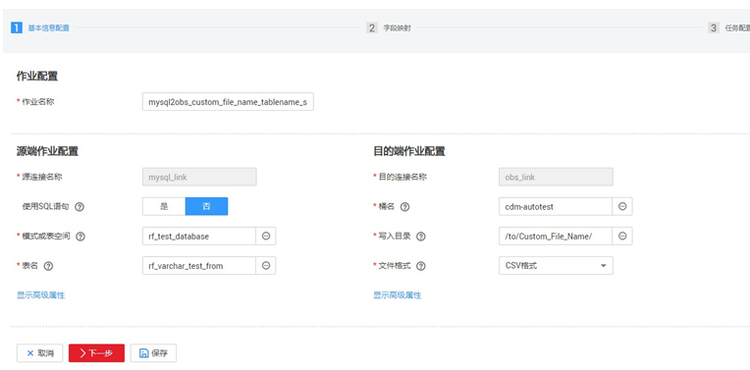Click the red 下一步 button
This screenshot has width=750, height=370.
[x=96, y=353]
